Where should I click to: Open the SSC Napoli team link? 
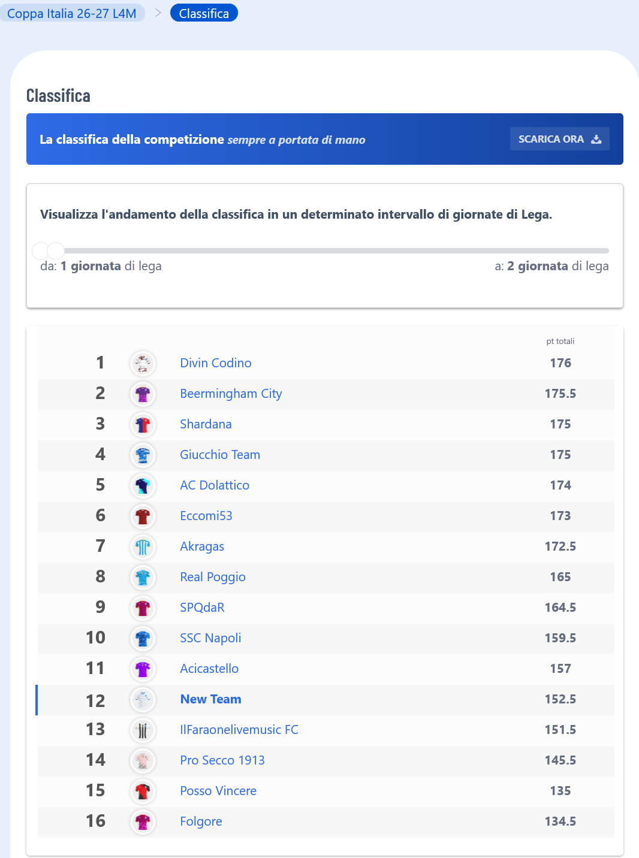[210, 638]
